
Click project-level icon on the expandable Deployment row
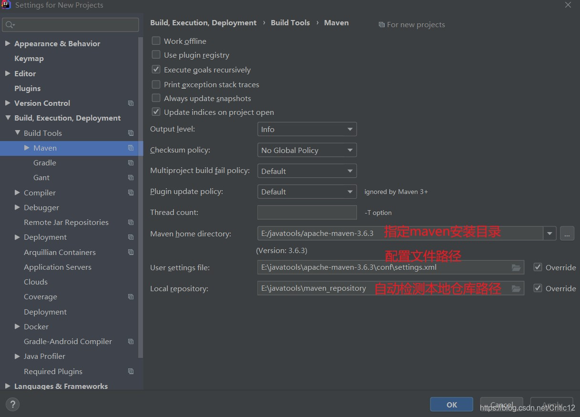point(131,237)
